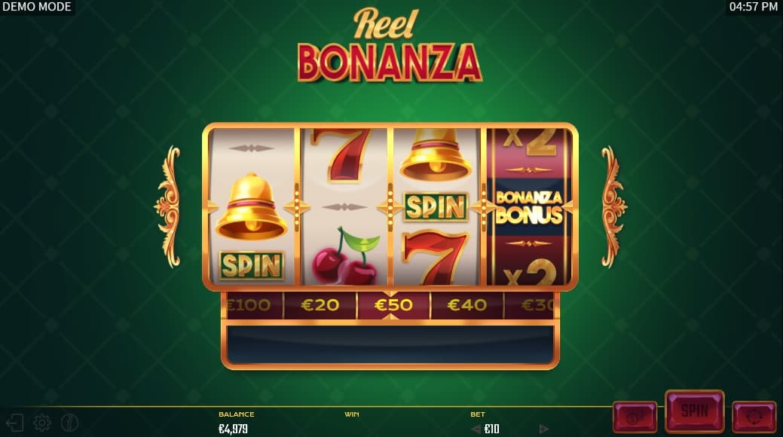The width and height of the screenshot is (783, 437).
Task: Increase the bet with right arrow
Action: point(544,429)
